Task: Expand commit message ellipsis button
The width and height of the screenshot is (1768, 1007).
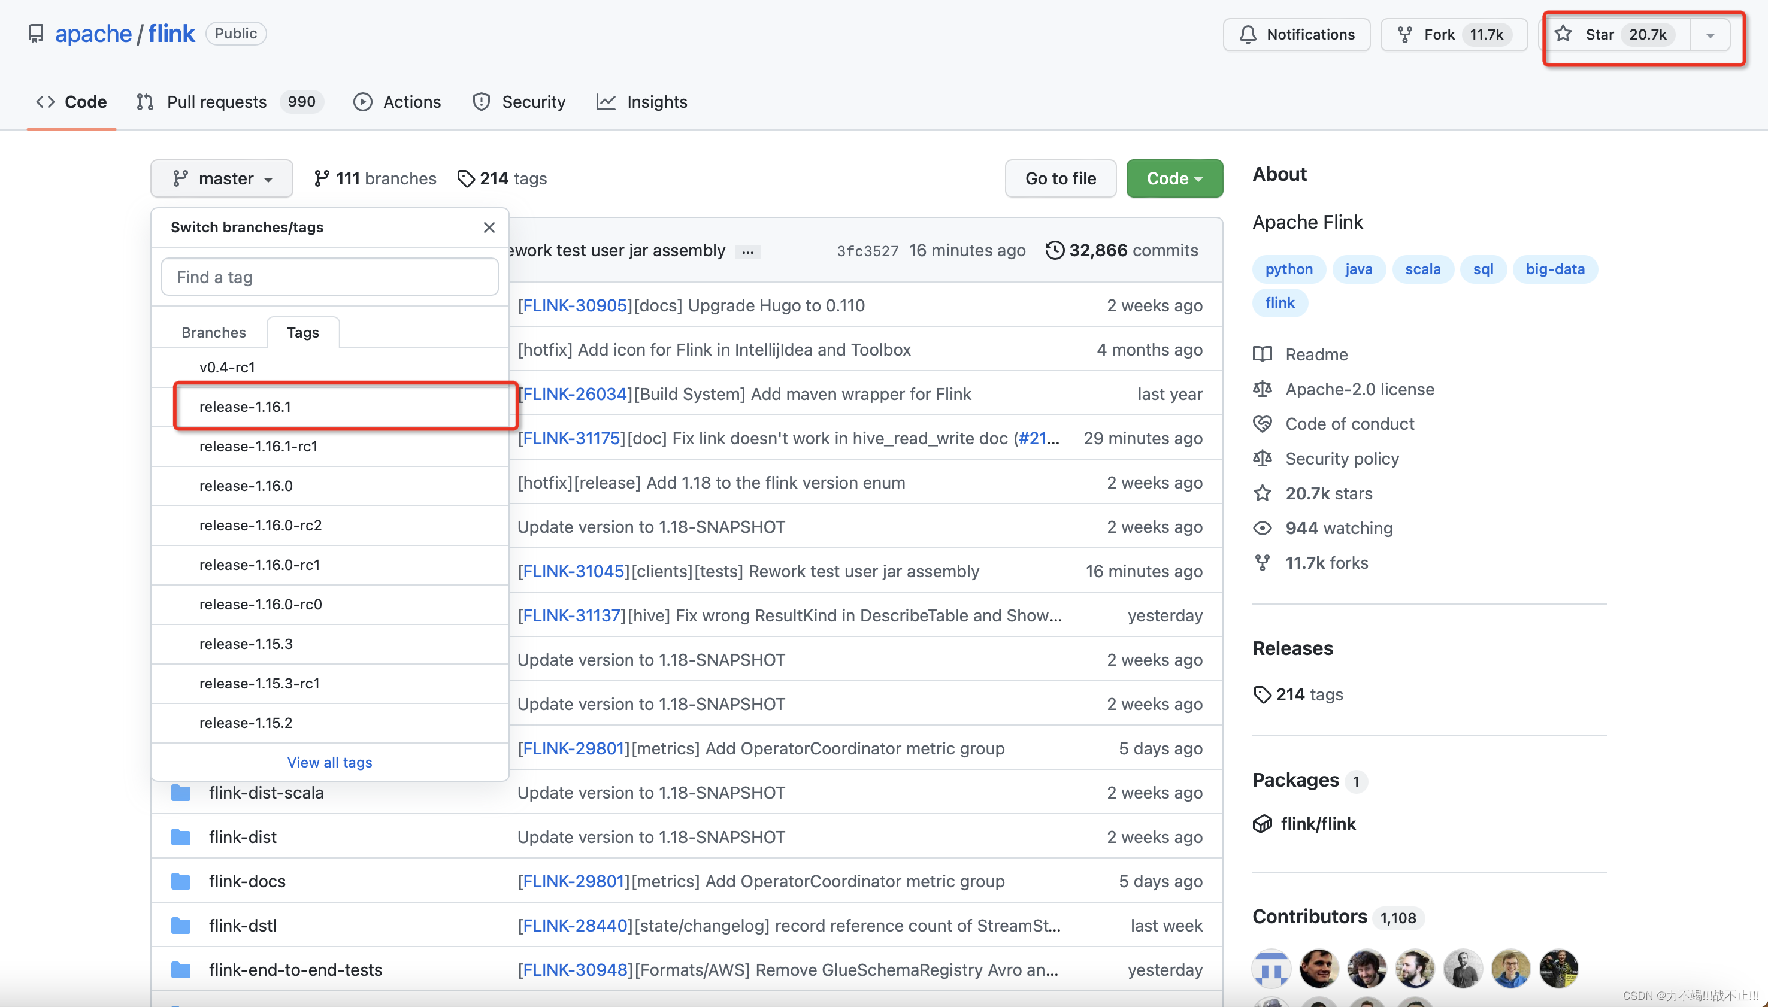Action: tap(747, 251)
